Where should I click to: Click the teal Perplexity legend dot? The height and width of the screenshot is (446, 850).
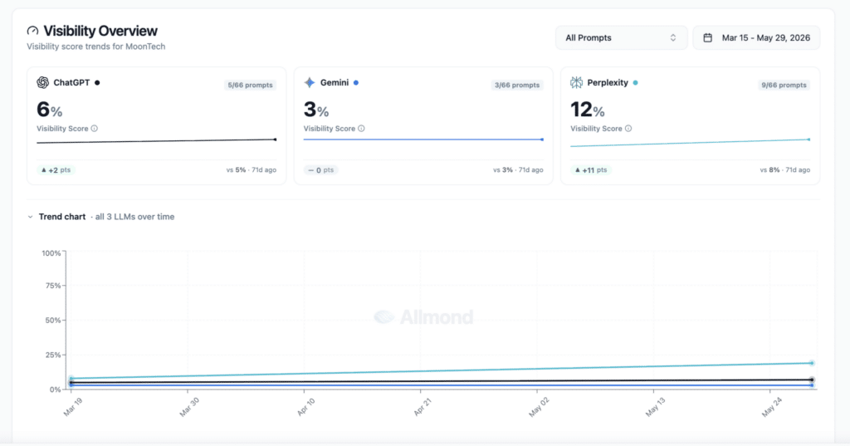[x=635, y=83]
